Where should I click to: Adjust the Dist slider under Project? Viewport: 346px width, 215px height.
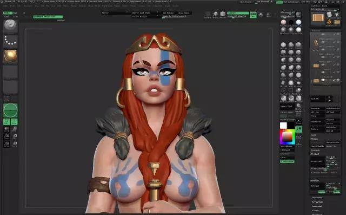[333, 158]
